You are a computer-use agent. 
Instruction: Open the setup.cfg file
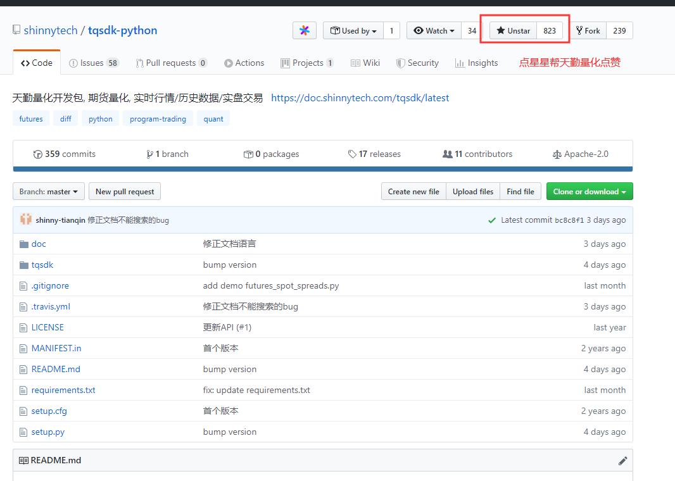(49, 411)
